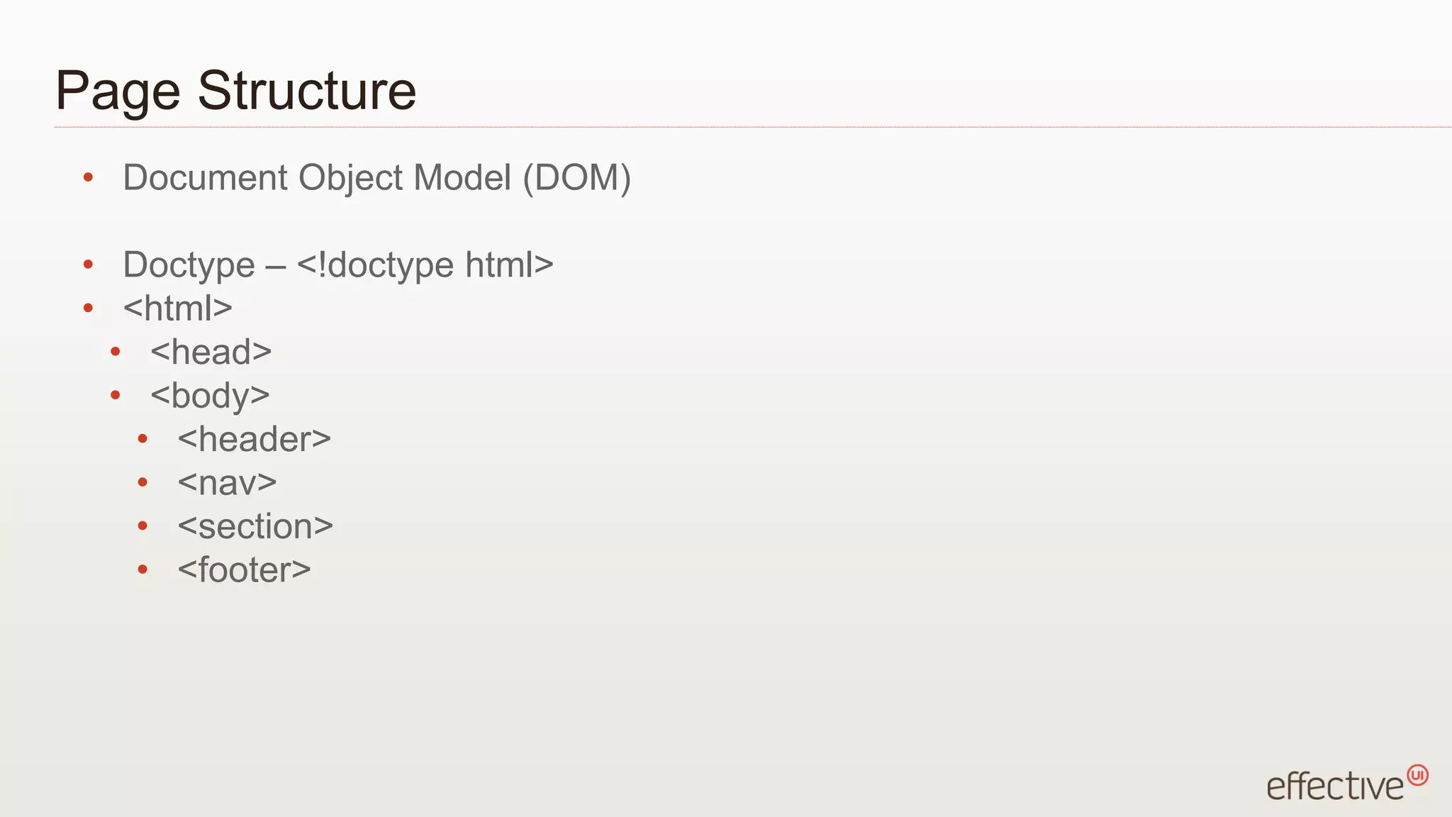Select the Page Structure title

[235, 91]
